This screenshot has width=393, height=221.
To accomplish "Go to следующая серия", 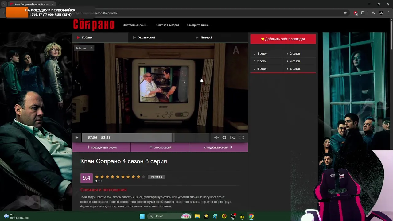I will [219, 147].
